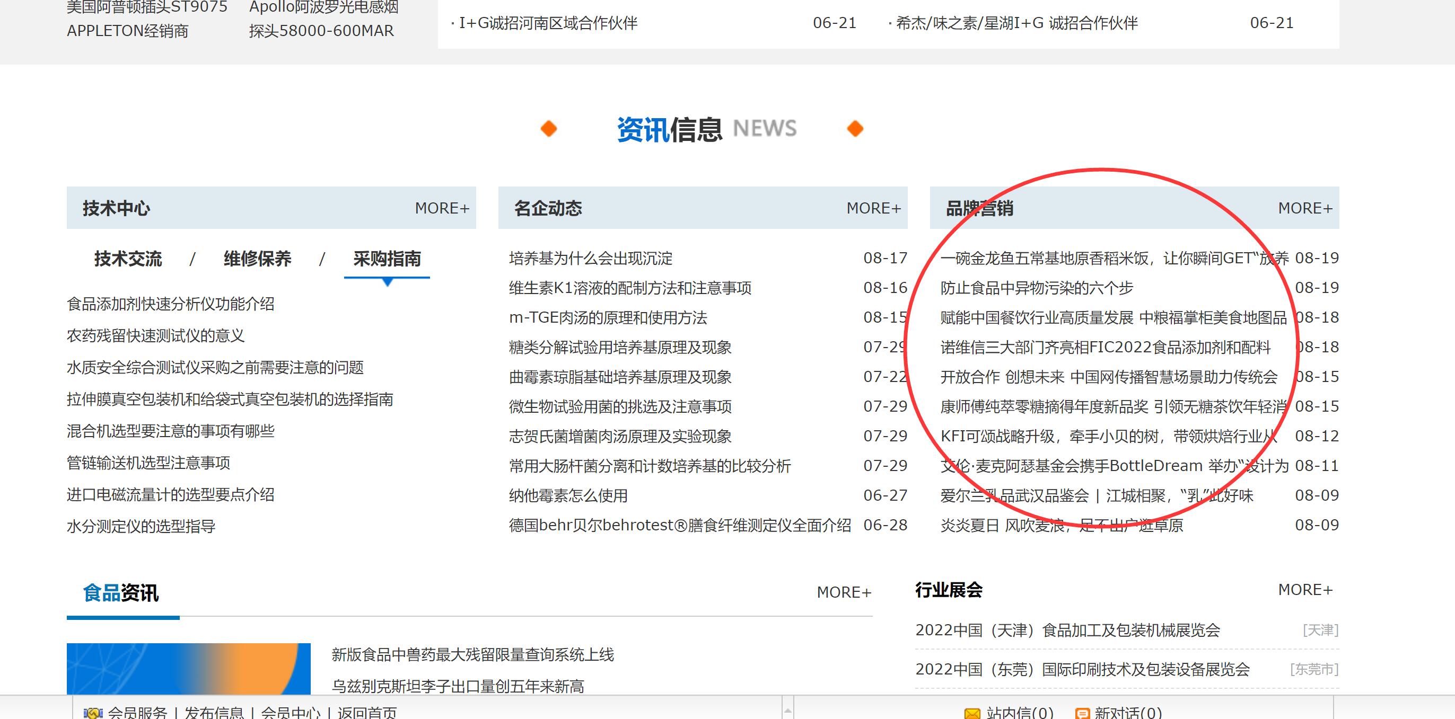Open article 农药残留快速测试仪的意义
Screen dimensions: 1455x719
pos(156,336)
